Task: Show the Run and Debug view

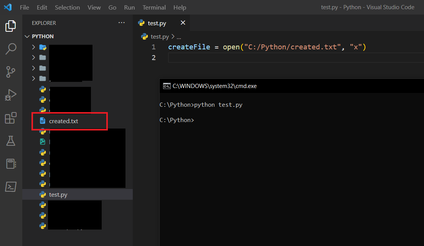Action: tap(11, 94)
